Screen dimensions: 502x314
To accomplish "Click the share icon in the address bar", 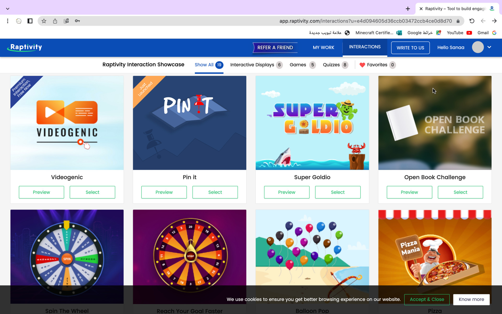I will click(x=55, y=21).
